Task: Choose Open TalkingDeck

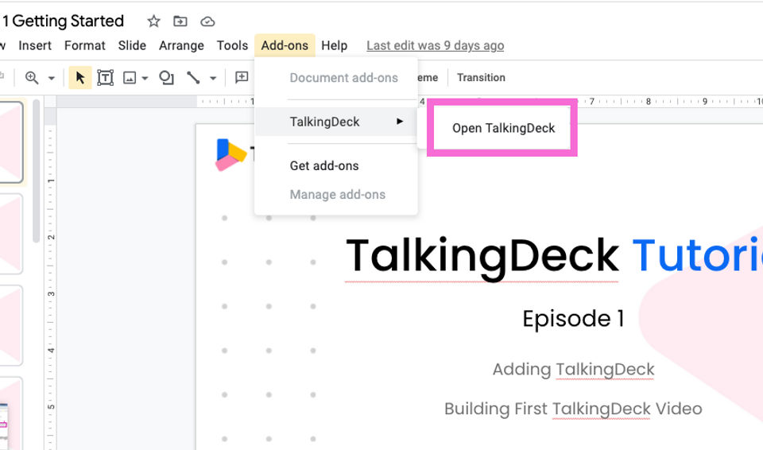Action: [503, 128]
